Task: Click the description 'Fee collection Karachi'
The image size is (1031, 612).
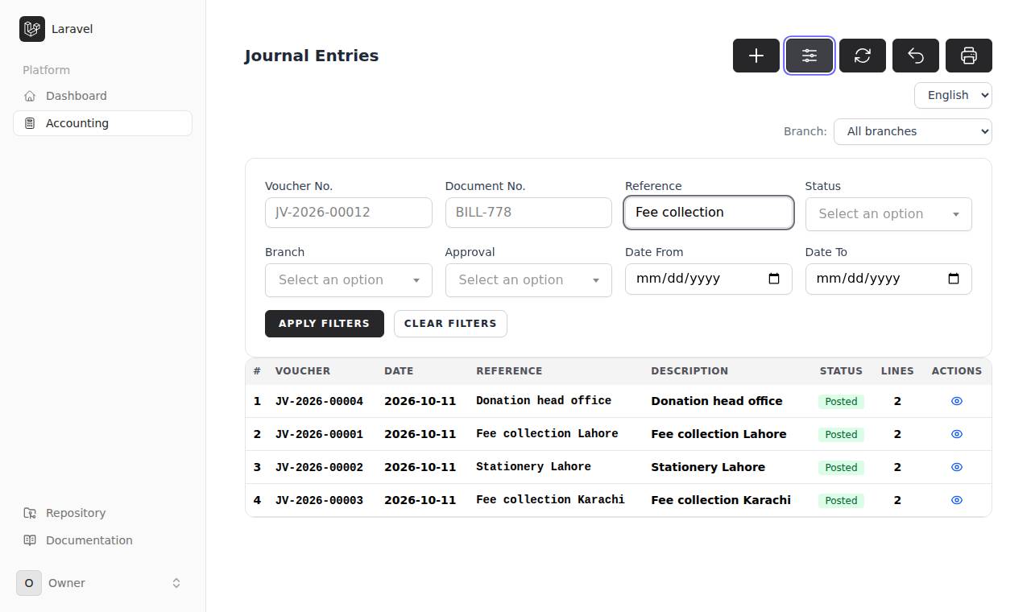Action: pos(721,500)
